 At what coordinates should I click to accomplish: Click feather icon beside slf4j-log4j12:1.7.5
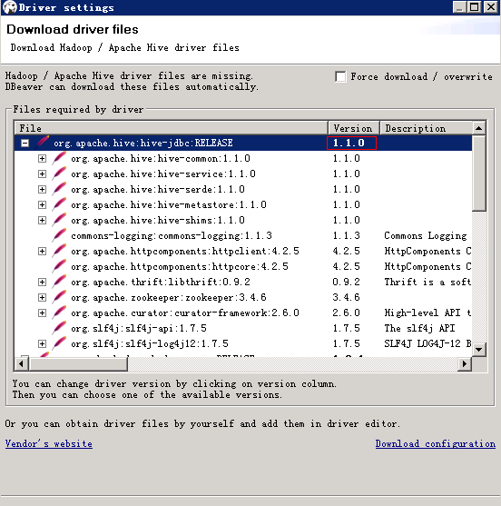59,343
